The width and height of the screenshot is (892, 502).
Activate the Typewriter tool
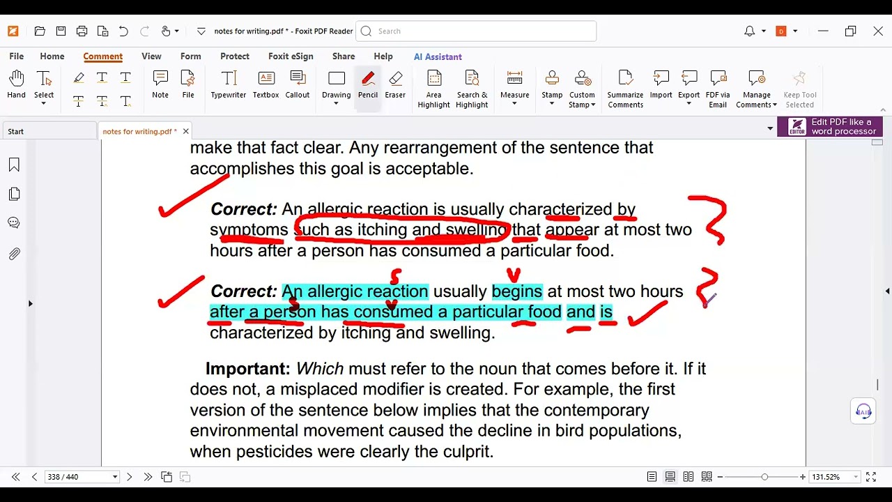click(x=229, y=85)
